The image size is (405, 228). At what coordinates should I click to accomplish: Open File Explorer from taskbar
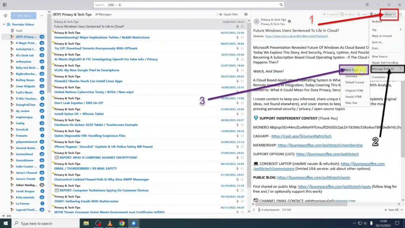[x=86, y=223]
